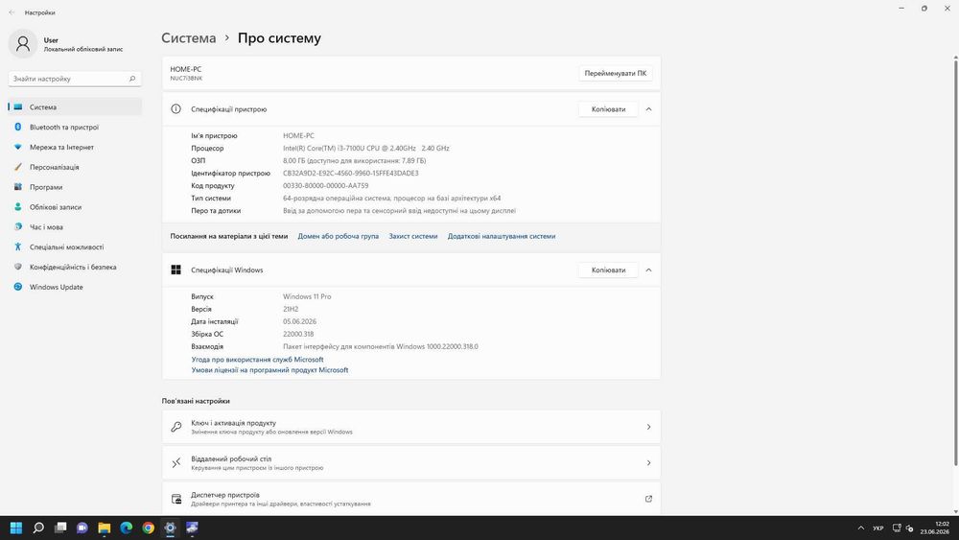
Task: Click the version value 21H2
Action: [x=291, y=309]
